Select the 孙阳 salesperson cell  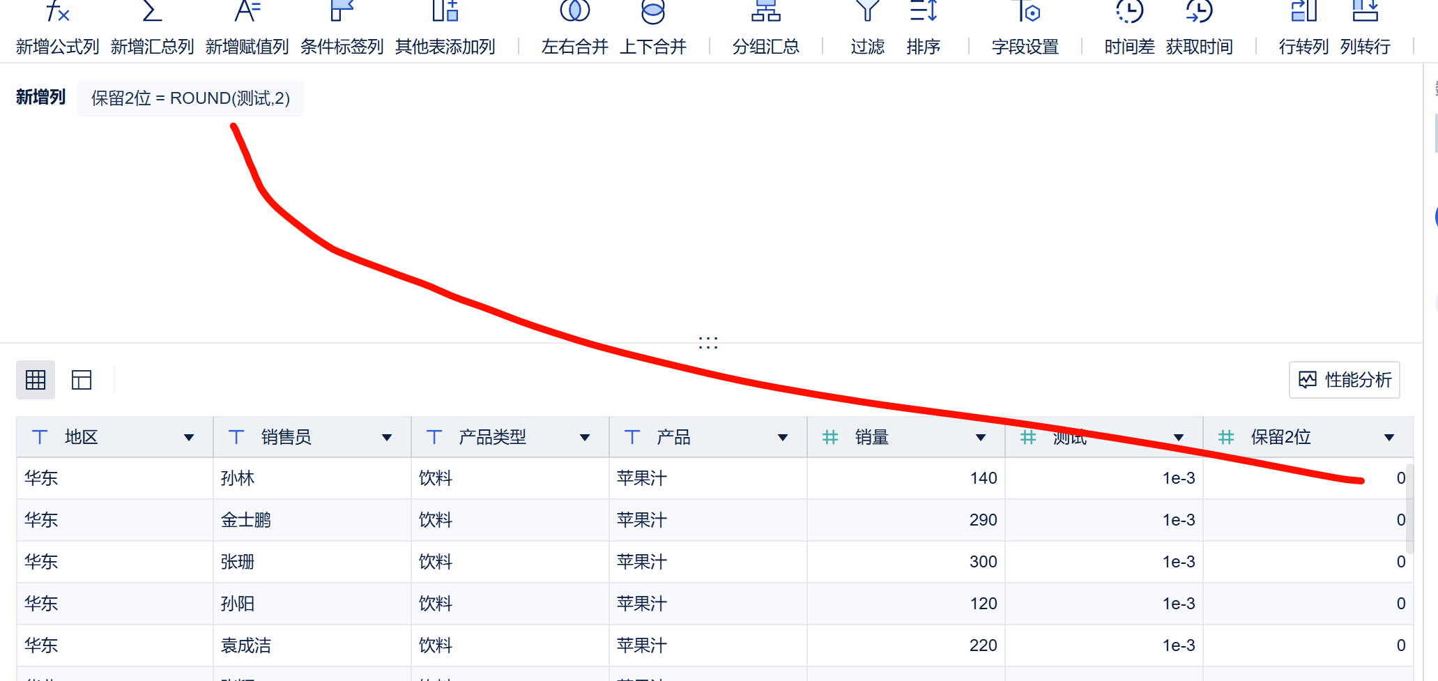click(x=312, y=604)
